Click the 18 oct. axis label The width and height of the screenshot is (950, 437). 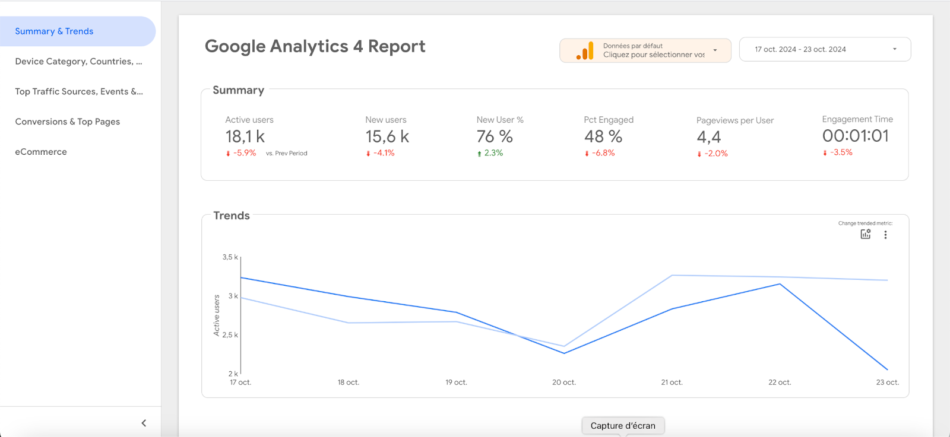[349, 382]
